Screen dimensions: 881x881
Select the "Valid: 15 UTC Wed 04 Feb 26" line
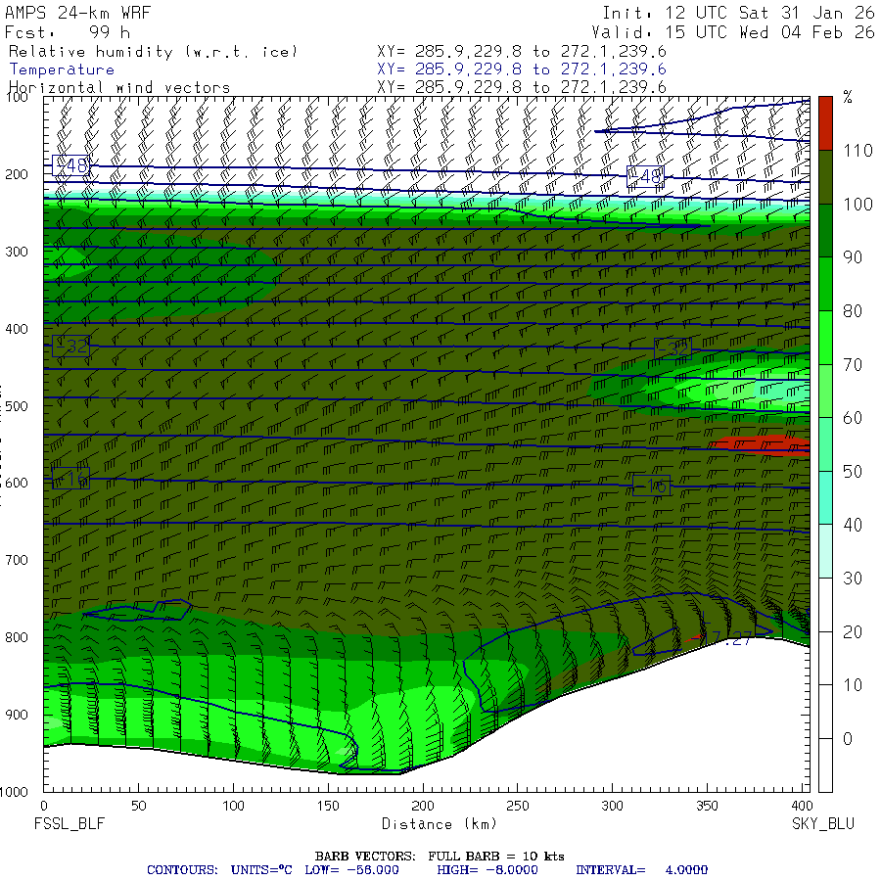click(x=732, y=32)
